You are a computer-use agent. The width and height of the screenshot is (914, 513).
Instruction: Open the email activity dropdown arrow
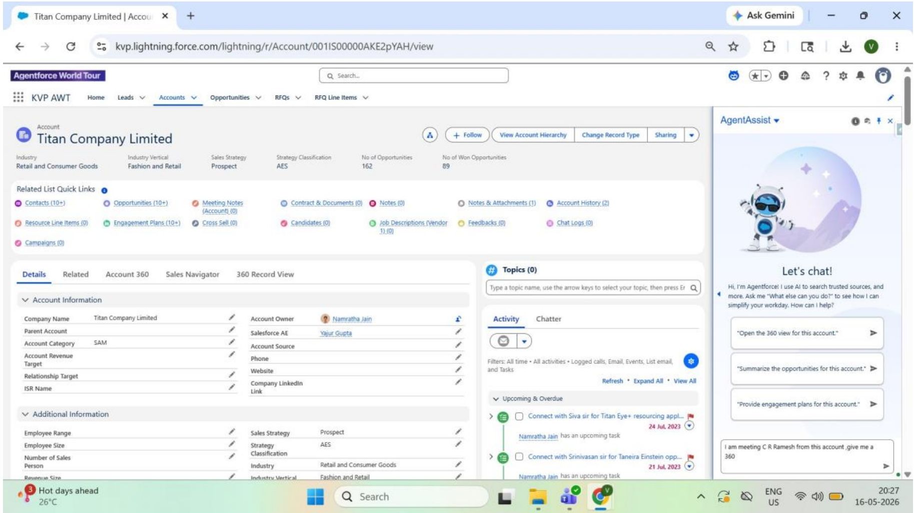click(524, 341)
